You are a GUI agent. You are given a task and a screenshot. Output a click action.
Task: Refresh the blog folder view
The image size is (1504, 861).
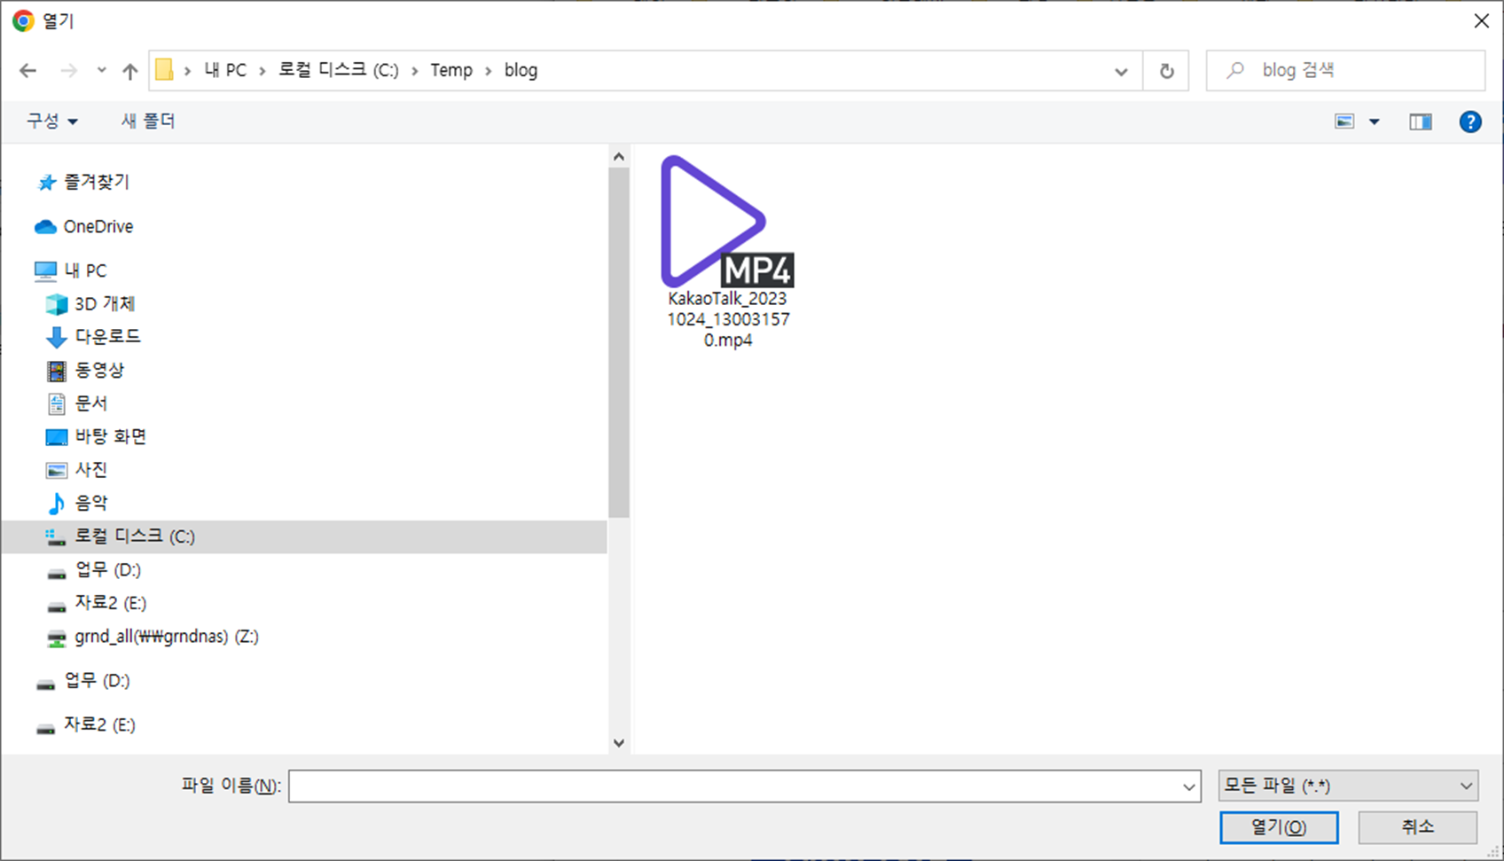(x=1166, y=71)
